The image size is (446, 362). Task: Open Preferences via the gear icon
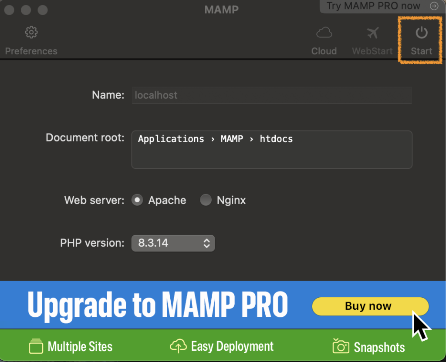coord(31,32)
